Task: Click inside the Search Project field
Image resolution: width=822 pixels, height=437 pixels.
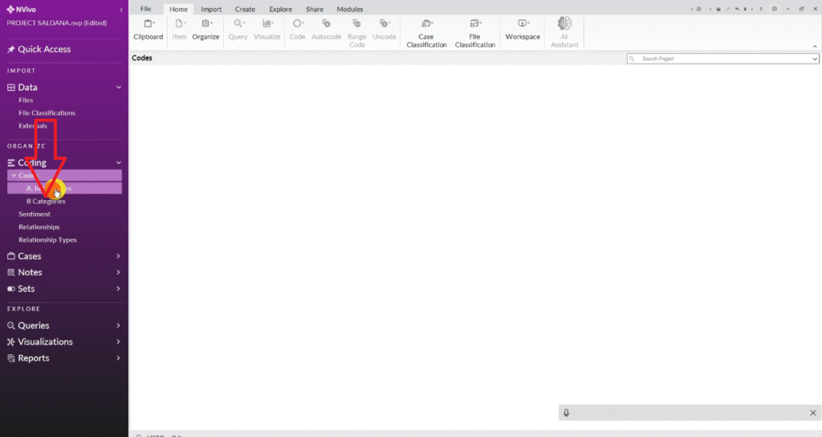Action: click(714, 59)
